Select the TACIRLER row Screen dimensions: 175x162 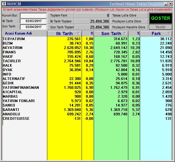coord(87,61)
